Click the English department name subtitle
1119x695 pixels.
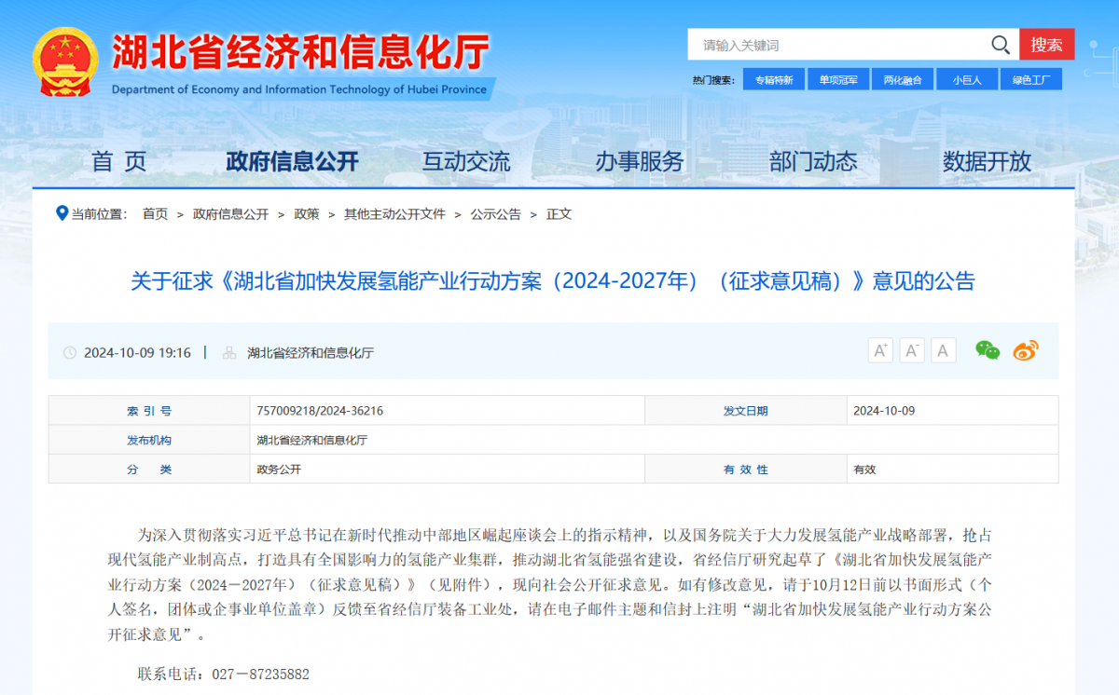point(299,89)
